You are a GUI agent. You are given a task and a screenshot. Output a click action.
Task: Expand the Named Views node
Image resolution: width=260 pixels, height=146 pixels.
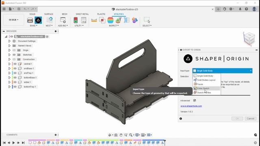(x=9, y=45)
